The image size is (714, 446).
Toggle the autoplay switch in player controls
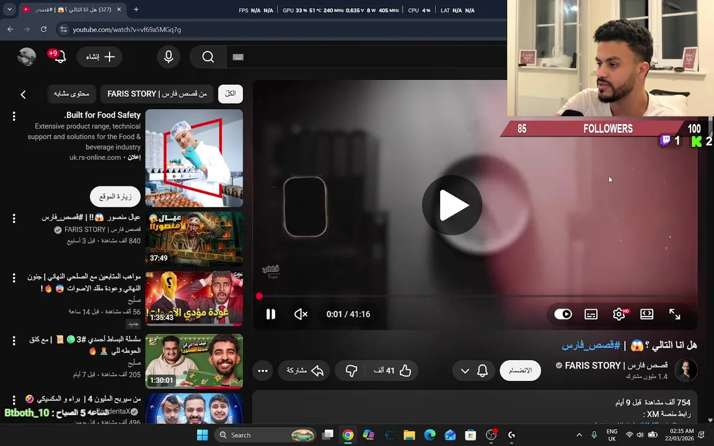pyautogui.click(x=563, y=314)
